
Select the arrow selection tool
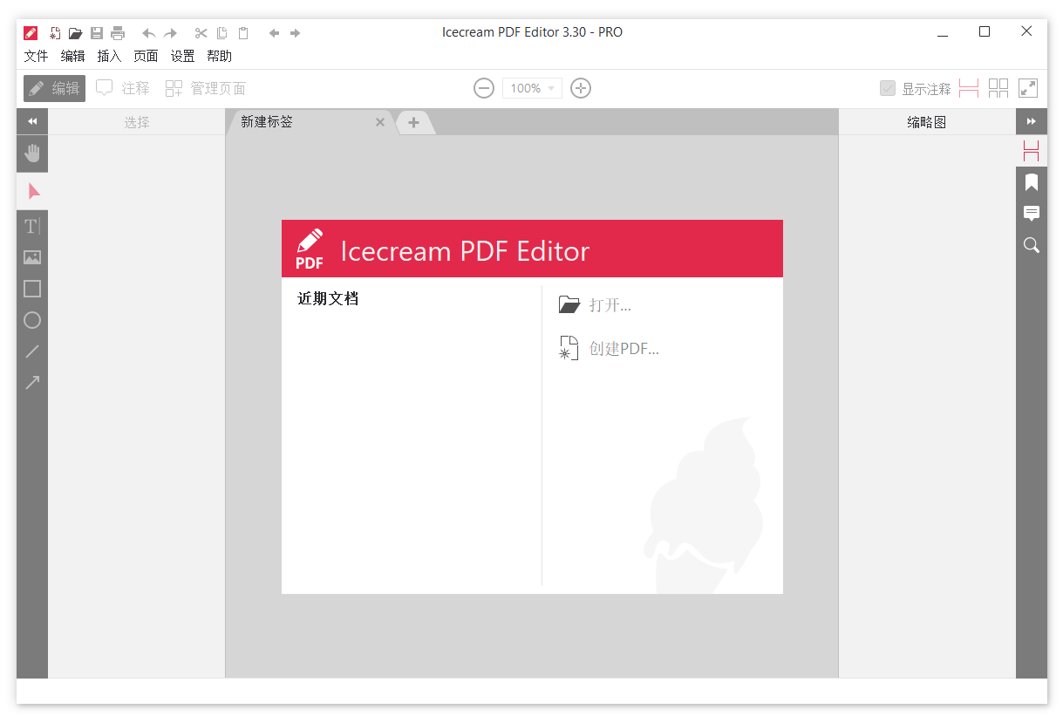coord(33,191)
